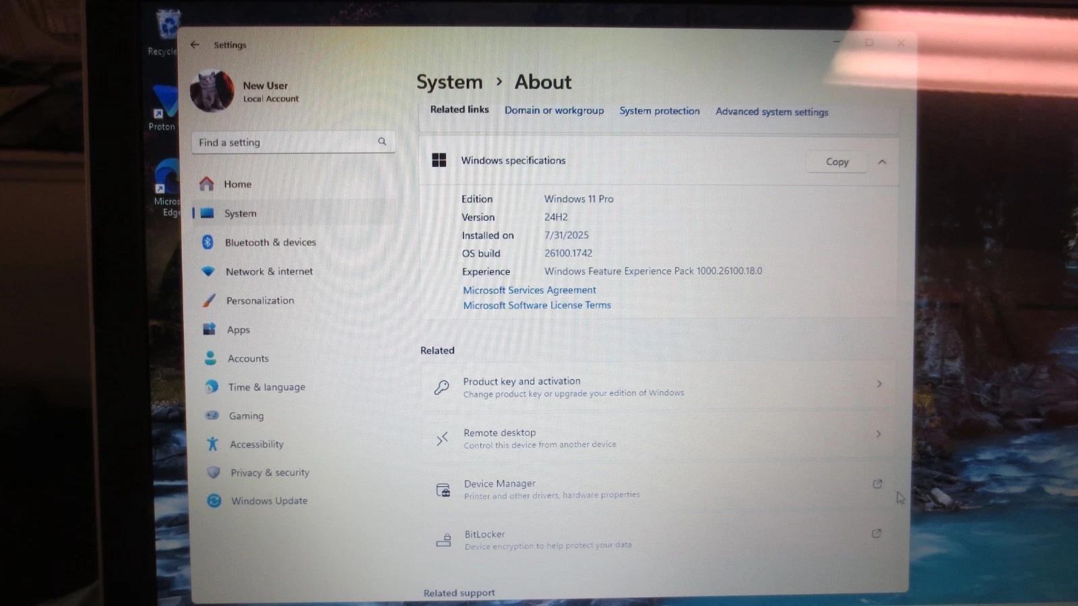This screenshot has width=1078, height=606.
Task: Click the Accessibility figure icon
Action: click(x=213, y=444)
